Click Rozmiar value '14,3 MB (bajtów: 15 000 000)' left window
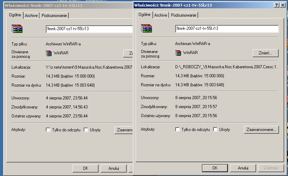Viewport: 288px width, 176px height. click(70, 76)
